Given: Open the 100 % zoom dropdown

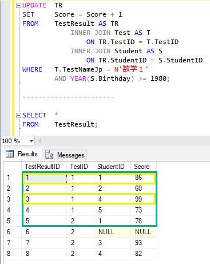Looking at the screenshot, I should click(x=31, y=141).
